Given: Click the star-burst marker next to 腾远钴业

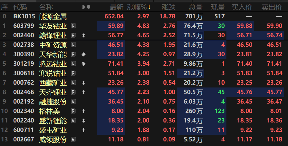Looking at the screenshot, I should 84,64.
